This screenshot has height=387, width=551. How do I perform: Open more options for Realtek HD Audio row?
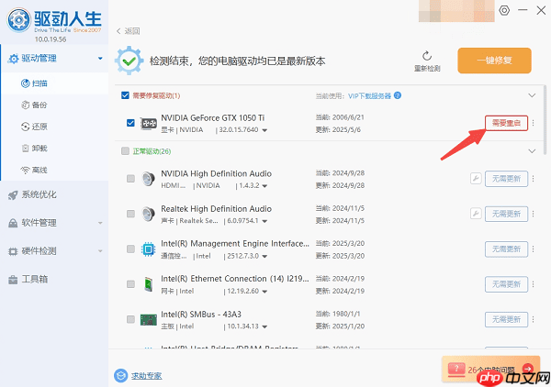pyautogui.click(x=533, y=214)
